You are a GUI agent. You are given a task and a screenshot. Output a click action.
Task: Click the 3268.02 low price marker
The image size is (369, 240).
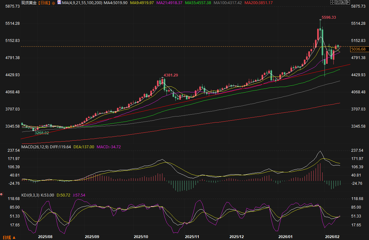41,133
